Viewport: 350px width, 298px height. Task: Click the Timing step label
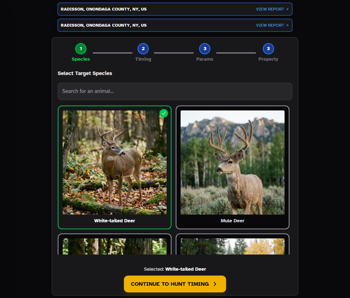click(143, 59)
